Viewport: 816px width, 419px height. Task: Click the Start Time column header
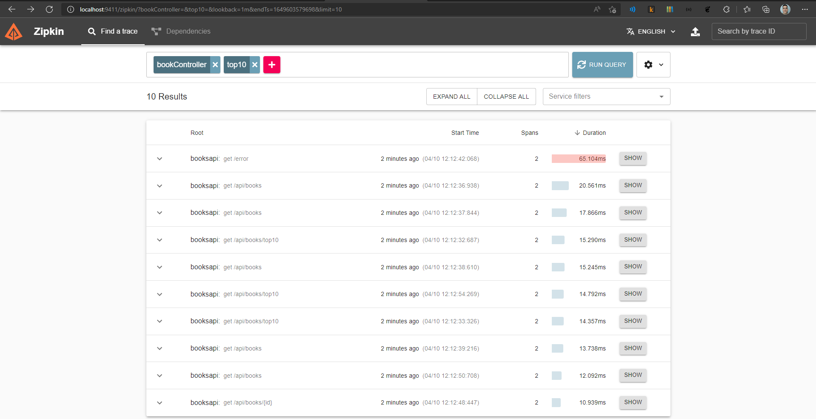pyautogui.click(x=465, y=133)
